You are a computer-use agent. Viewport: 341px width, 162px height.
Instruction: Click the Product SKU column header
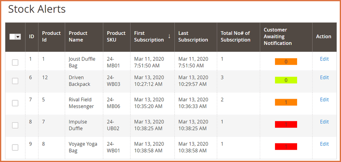(x=116, y=37)
